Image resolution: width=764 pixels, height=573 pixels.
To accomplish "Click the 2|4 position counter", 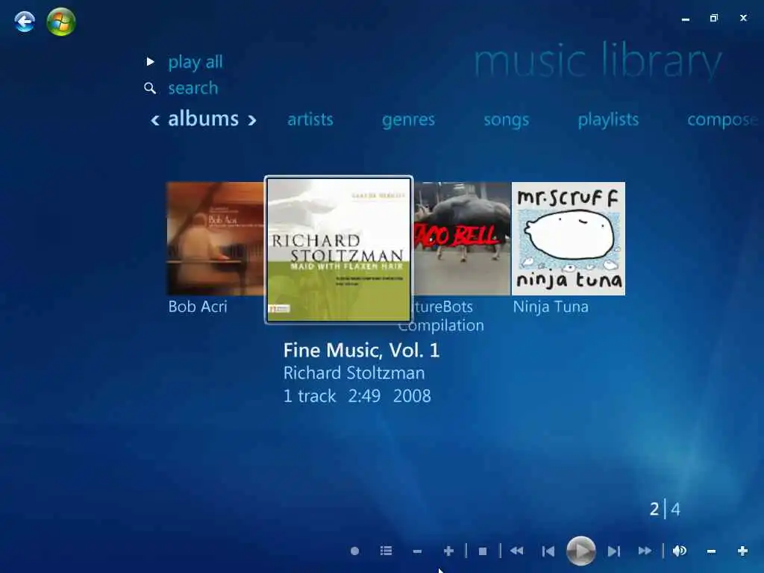I will pyautogui.click(x=665, y=509).
